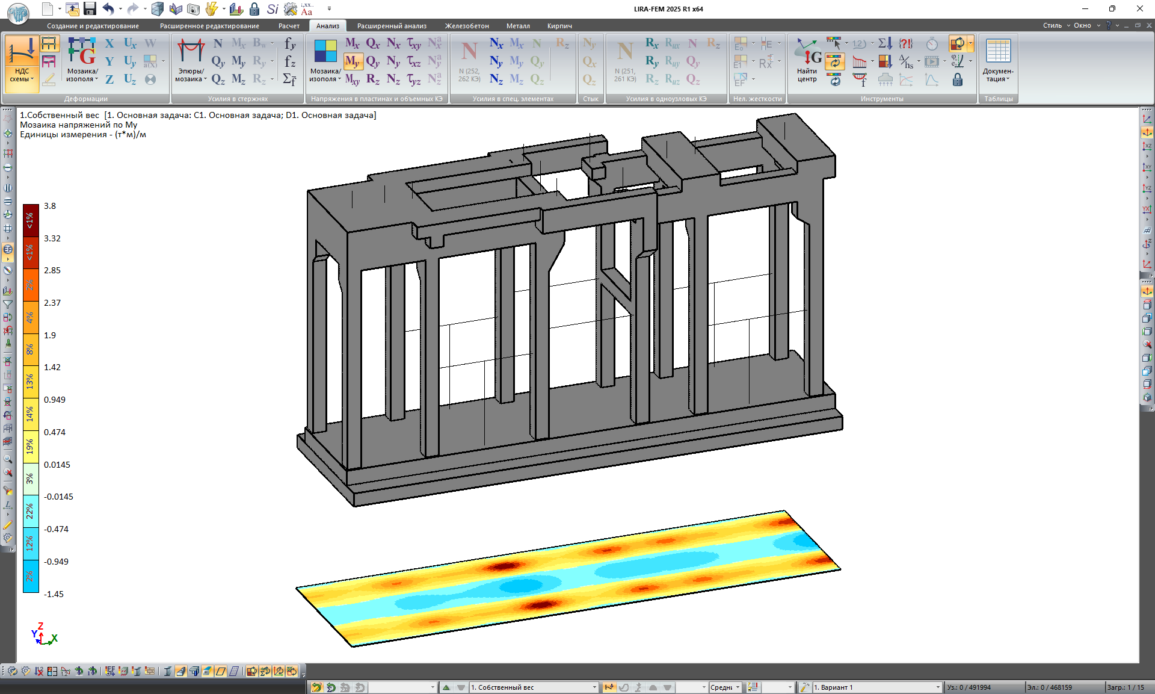Click the dark red 3.8 scale swatch
1155x694 pixels.
31,221
